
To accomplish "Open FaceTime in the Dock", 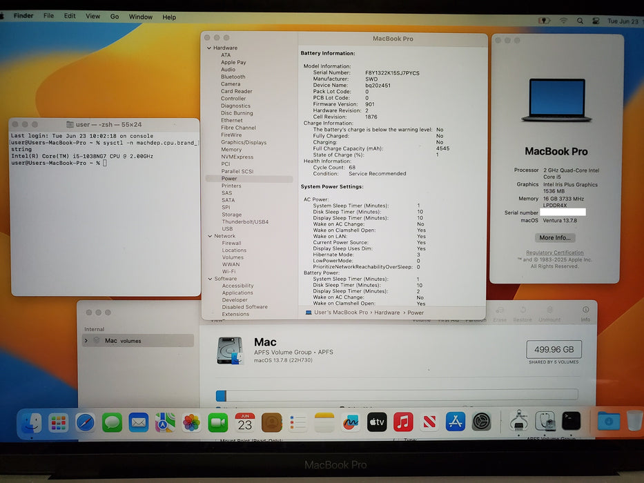I will tap(218, 422).
